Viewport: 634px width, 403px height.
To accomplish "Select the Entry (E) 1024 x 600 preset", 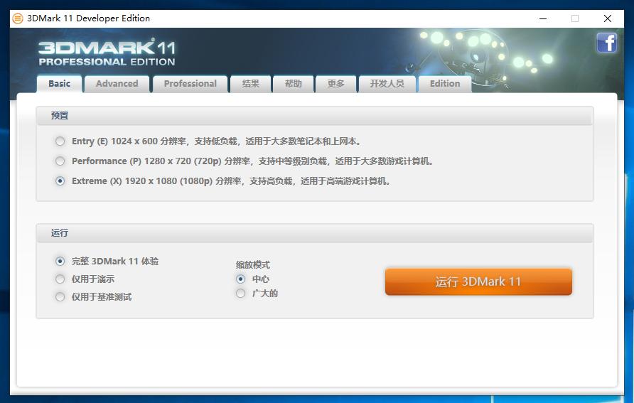I will coord(60,141).
